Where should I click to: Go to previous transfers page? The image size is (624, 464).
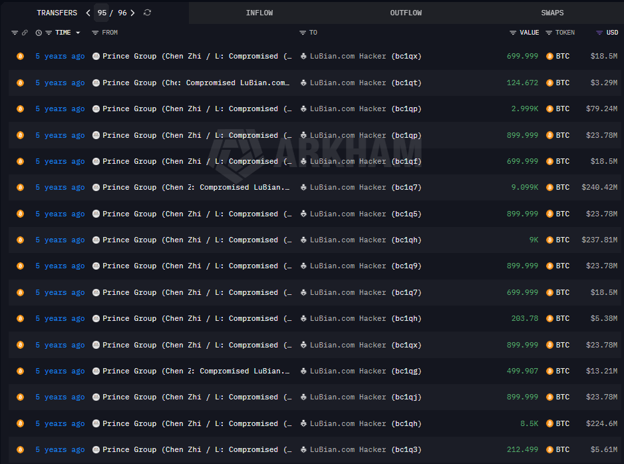coord(88,13)
